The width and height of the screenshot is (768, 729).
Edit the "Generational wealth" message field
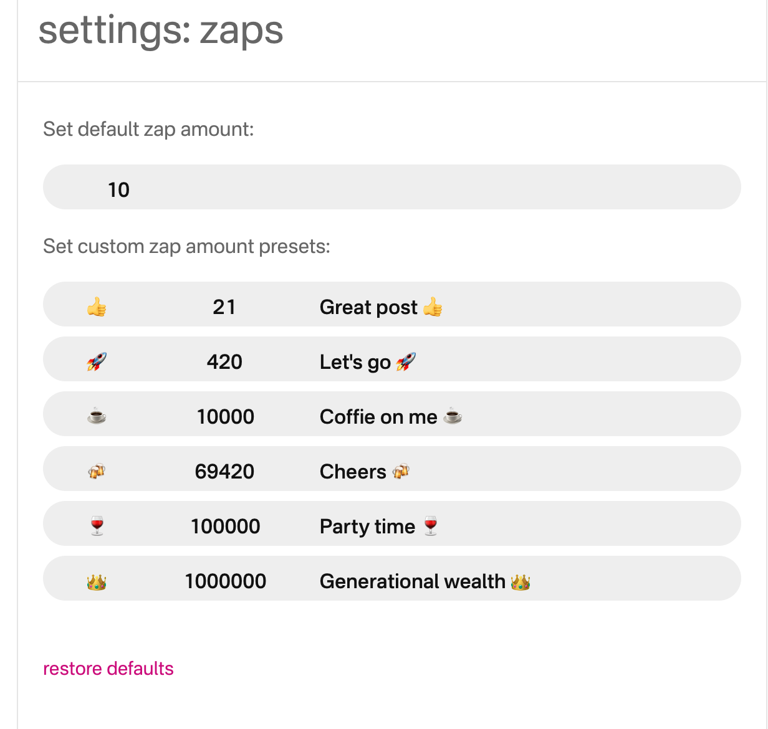tap(425, 581)
